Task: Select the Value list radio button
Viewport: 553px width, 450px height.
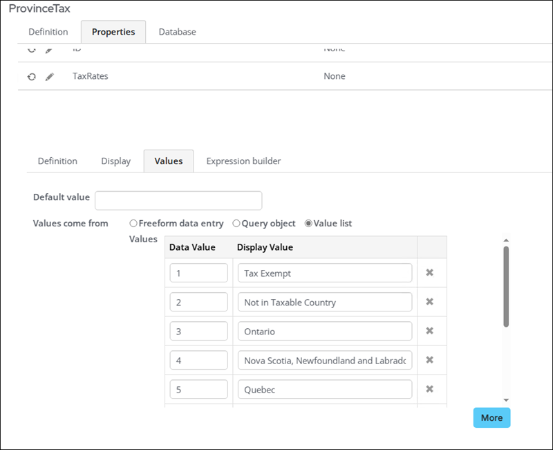Action: pyautogui.click(x=308, y=224)
